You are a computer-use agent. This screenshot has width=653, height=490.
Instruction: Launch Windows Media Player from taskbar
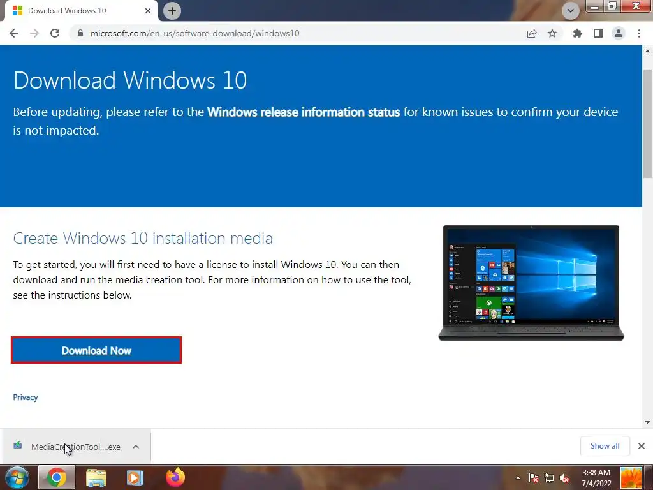point(135,477)
